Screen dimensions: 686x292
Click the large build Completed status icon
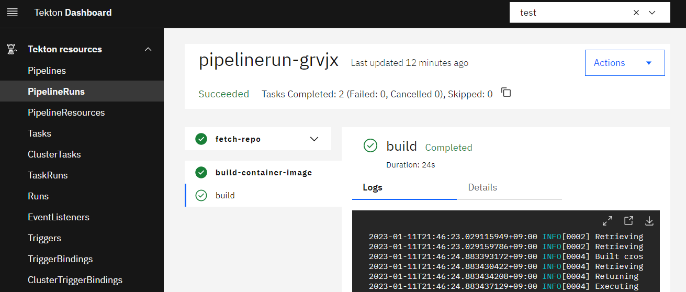click(x=370, y=146)
